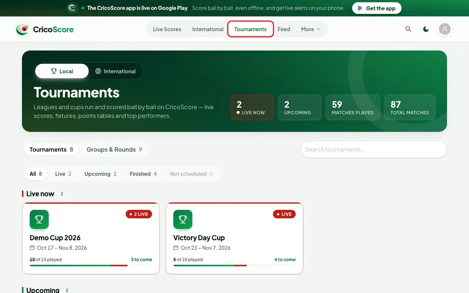Toggle dark mode moon icon
Image resolution: width=469 pixels, height=293 pixels.
426,29
